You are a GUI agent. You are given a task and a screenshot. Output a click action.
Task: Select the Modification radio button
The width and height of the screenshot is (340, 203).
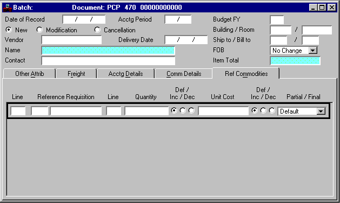tap(39, 30)
